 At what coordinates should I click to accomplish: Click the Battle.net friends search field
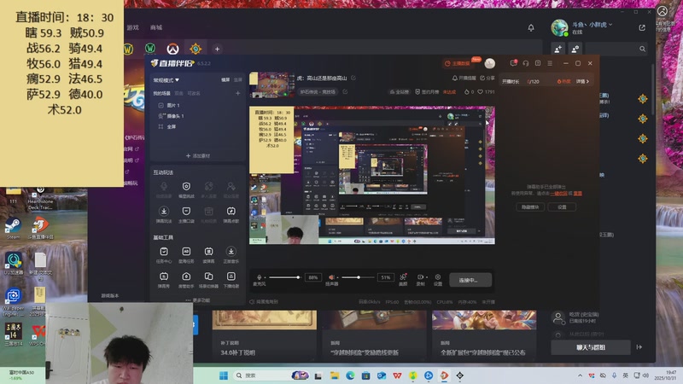pyautogui.click(x=616, y=49)
